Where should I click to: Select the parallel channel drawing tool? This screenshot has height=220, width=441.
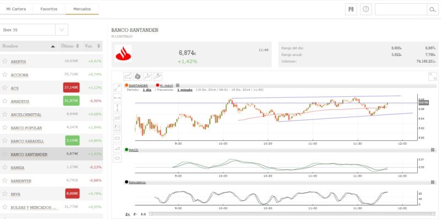point(117,118)
